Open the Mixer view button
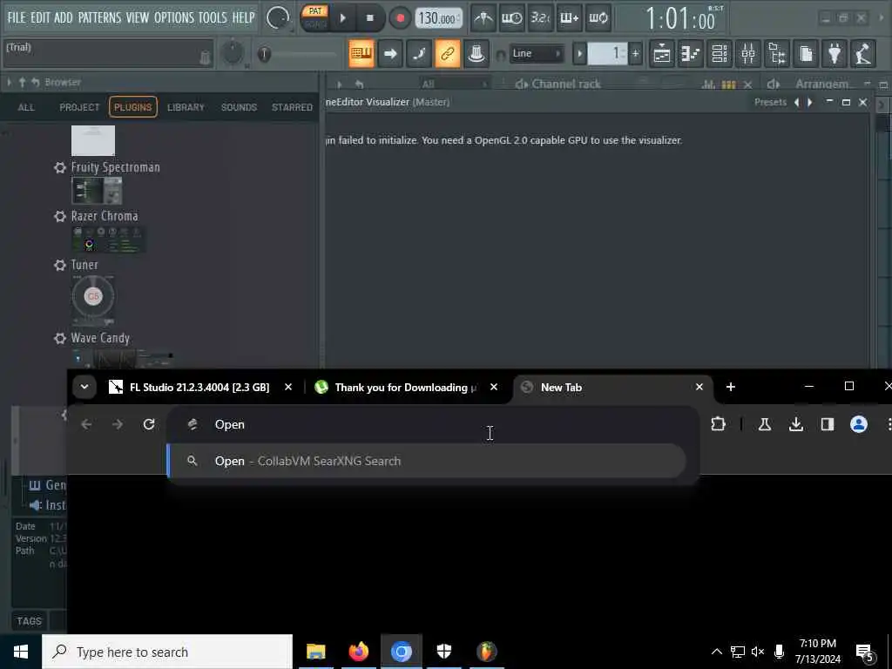 point(748,53)
